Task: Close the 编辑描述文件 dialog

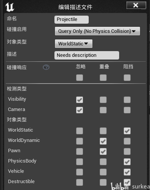Action: (136, 5)
